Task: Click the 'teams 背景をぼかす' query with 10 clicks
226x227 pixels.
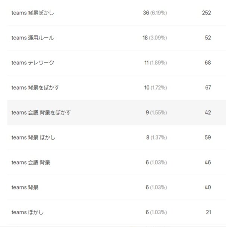Action: tap(35, 88)
